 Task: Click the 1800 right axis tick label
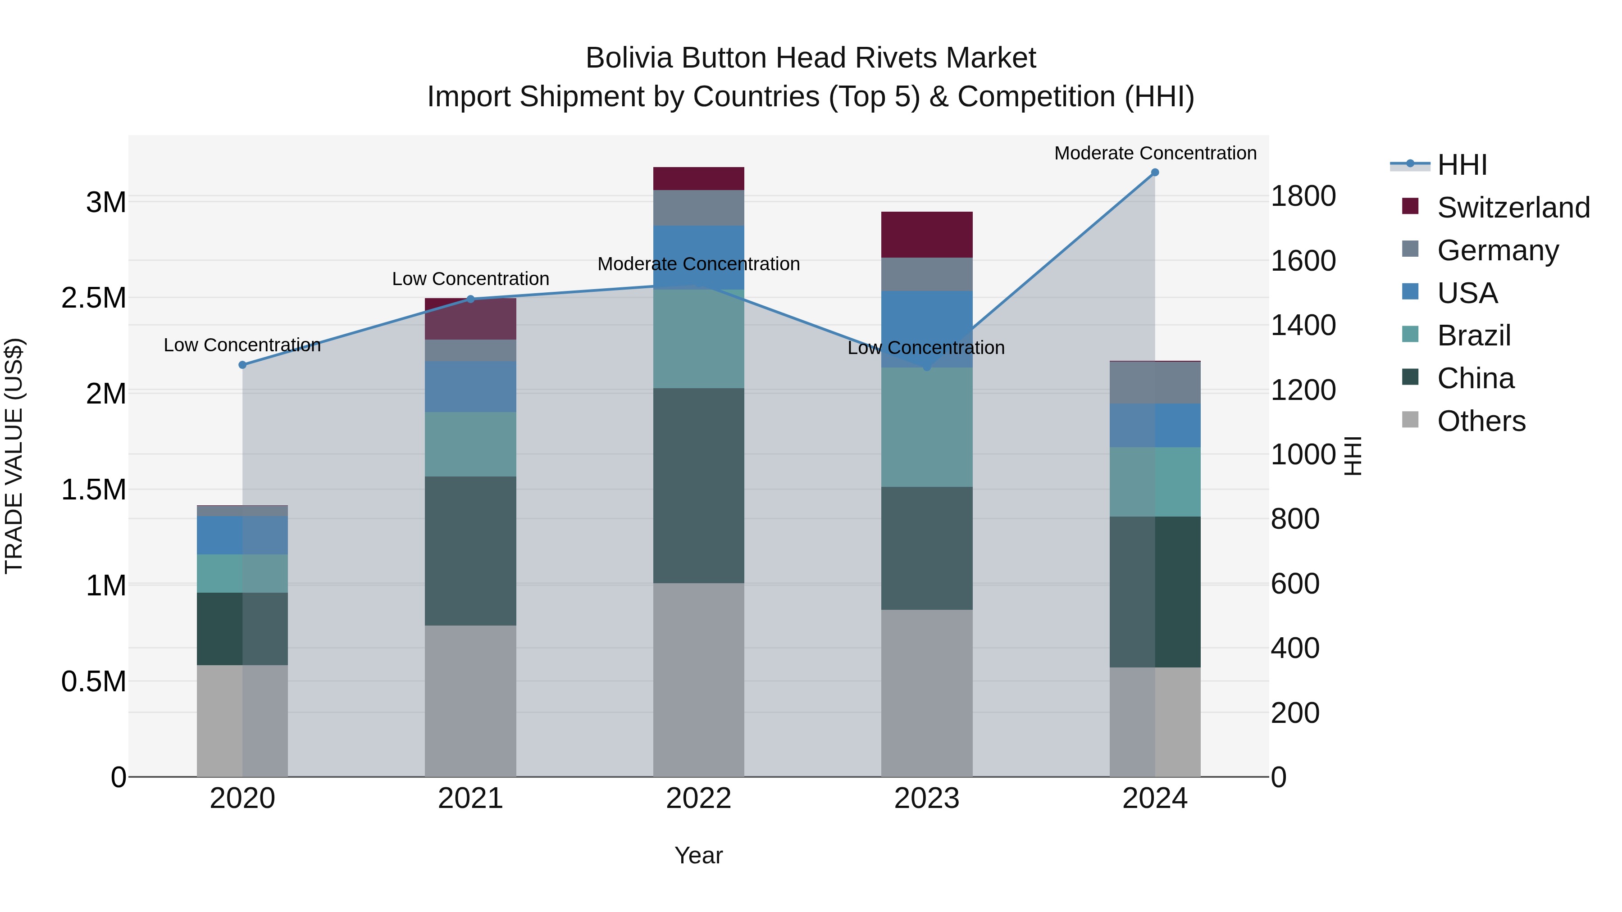pyautogui.click(x=1303, y=196)
